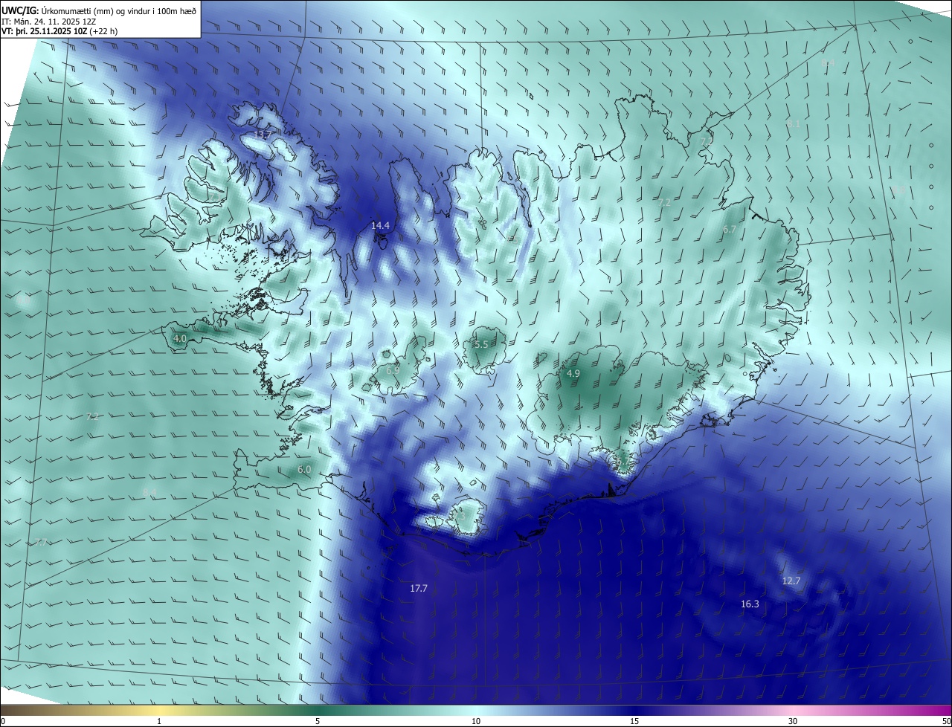Select the 6.9 precipitation value
Image resolution: width=952 pixels, height=727 pixels.
tap(393, 369)
